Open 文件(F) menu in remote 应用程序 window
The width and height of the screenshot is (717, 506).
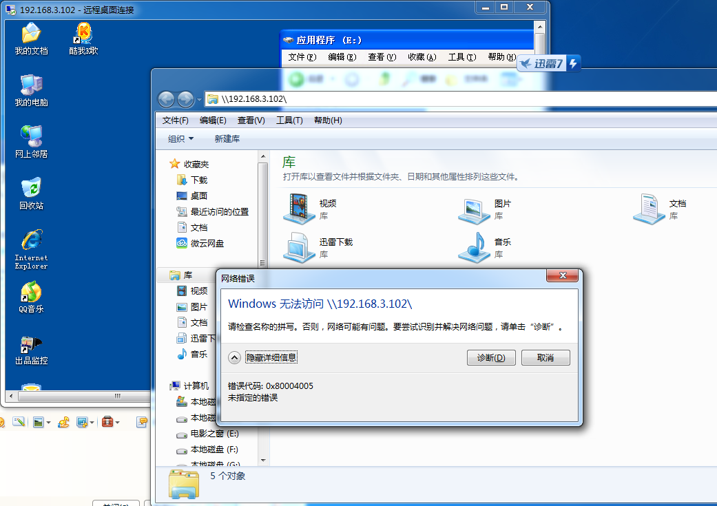(x=302, y=57)
